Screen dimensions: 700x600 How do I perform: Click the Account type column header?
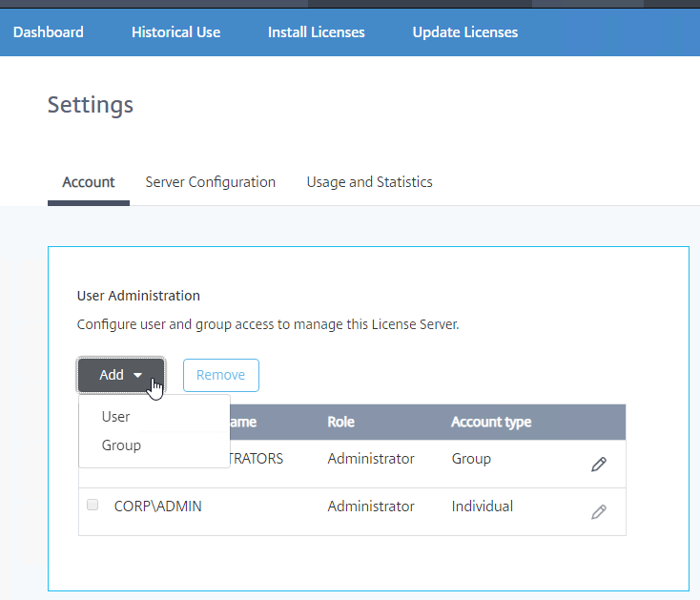(x=491, y=422)
